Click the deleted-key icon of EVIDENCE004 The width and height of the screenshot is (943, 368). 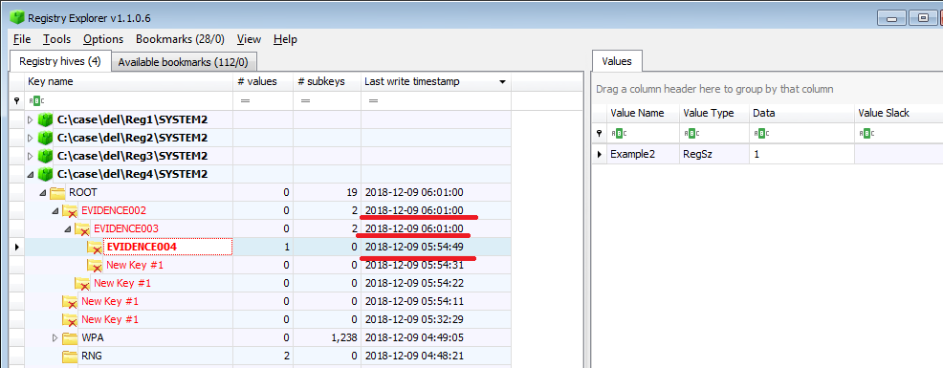[x=95, y=248]
